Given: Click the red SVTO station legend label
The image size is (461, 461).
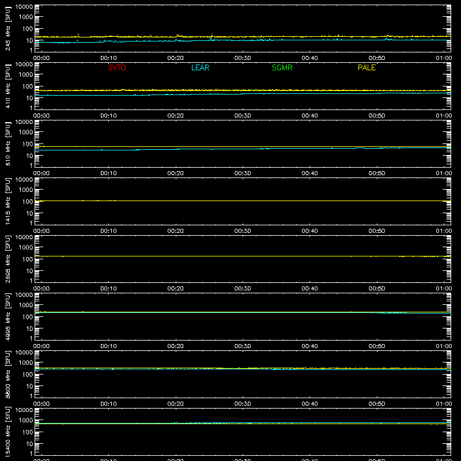Looking at the screenshot, I should [x=117, y=67].
